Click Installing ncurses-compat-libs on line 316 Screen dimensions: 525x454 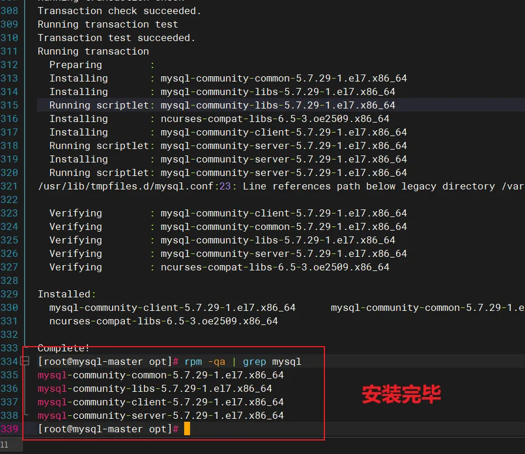pos(219,118)
